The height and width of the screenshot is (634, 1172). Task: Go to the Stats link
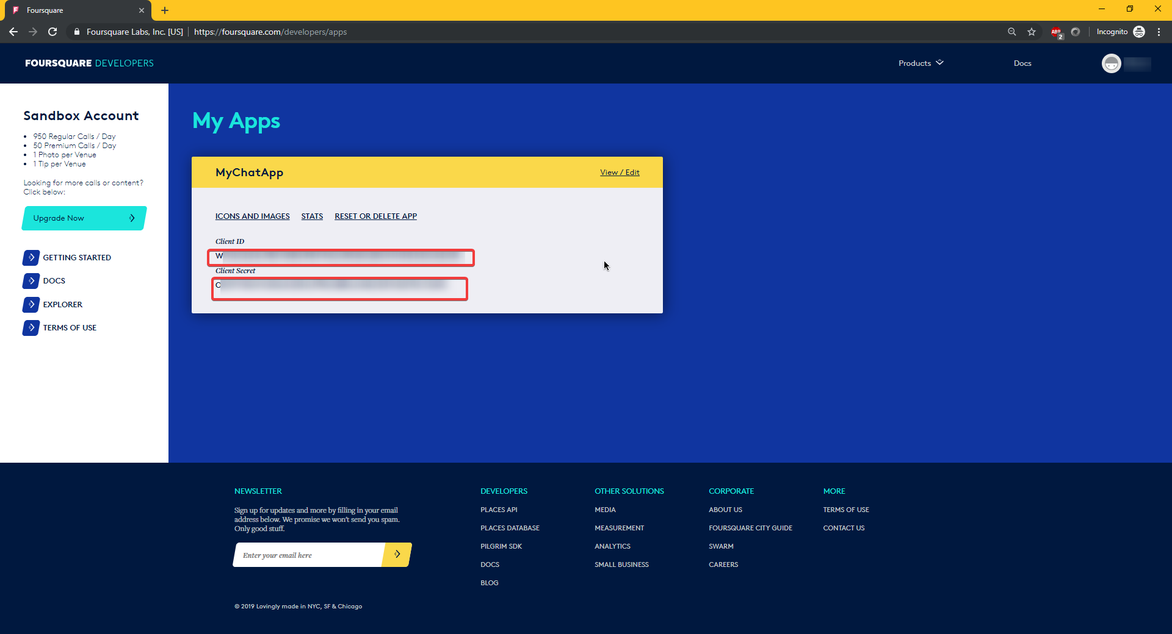[x=312, y=216]
